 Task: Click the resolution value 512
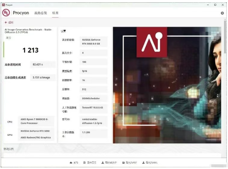[94, 89]
